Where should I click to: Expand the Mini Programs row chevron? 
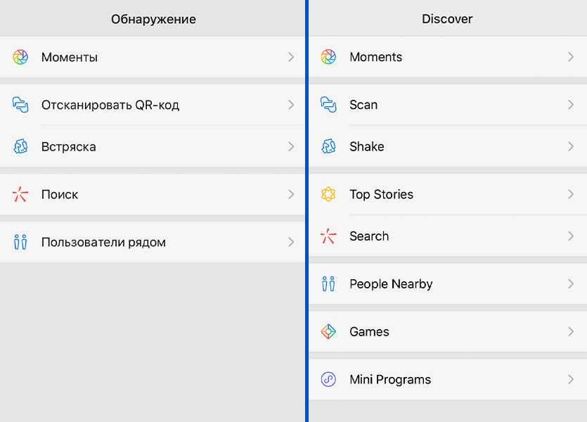point(571,380)
